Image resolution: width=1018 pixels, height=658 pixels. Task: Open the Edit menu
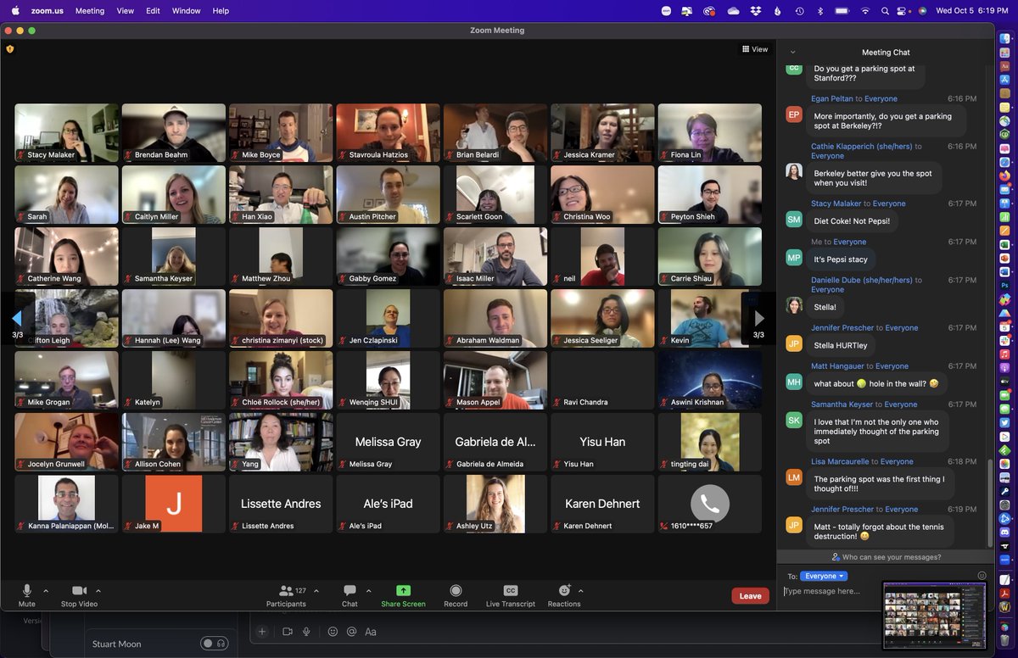click(153, 11)
